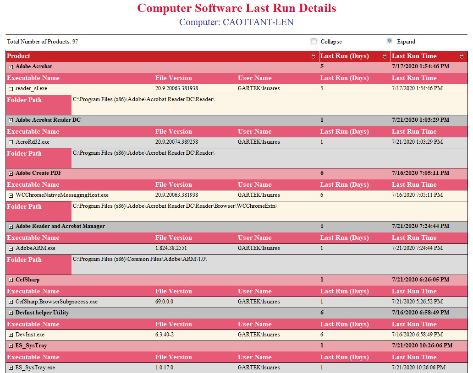Expand the CefSharp.BrowserSubprocess.exe entry
The width and height of the screenshot is (473, 373).
pyautogui.click(x=11, y=302)
